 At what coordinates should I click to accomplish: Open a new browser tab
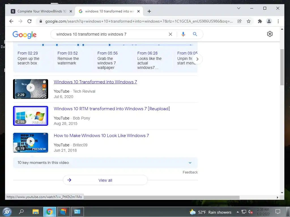(149, 11)
